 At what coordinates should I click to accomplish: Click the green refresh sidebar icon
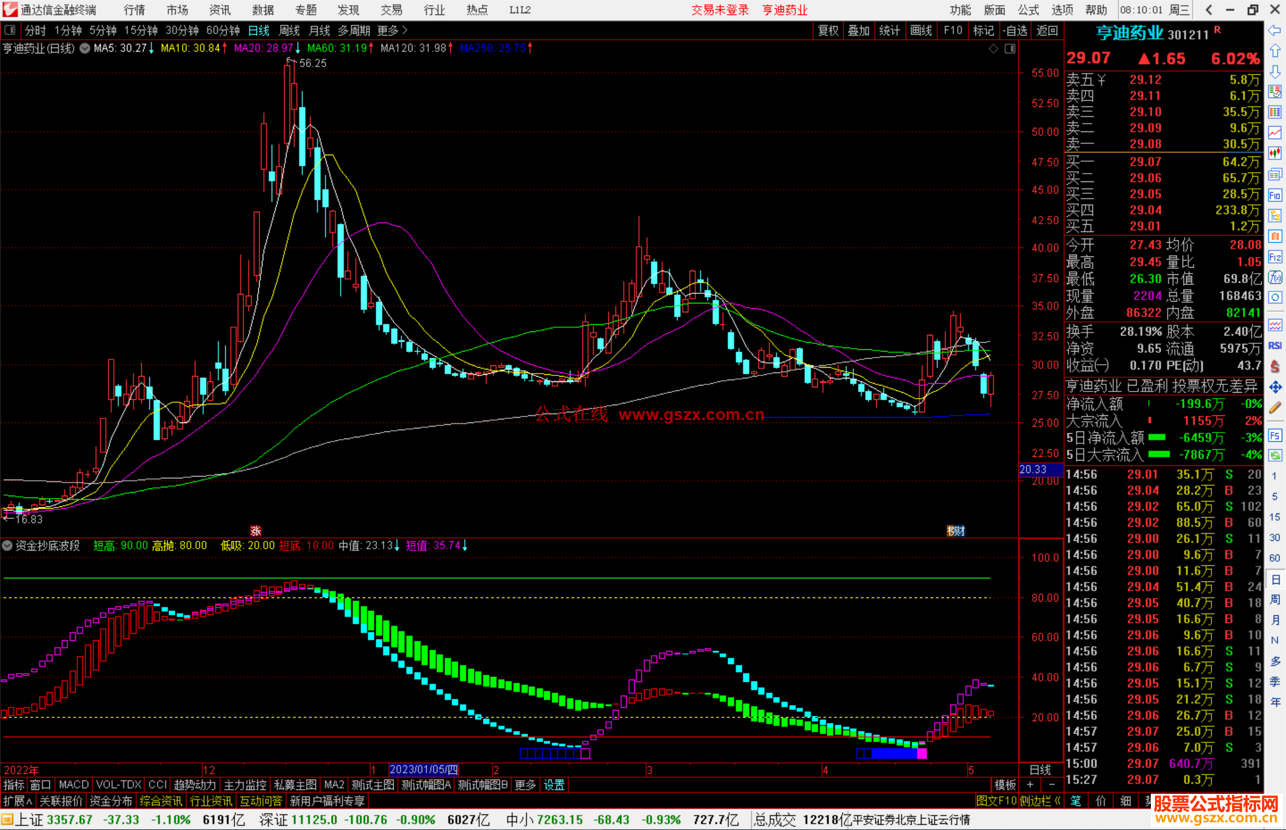tap(1275, 455)
